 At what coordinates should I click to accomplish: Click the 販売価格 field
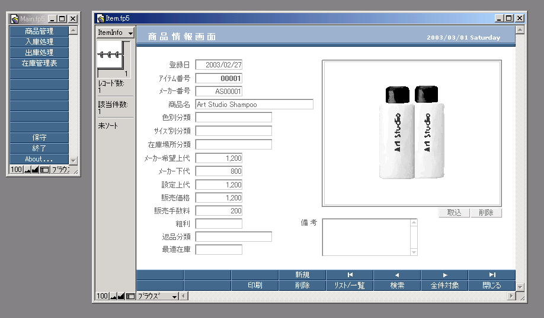pos(219,198)
